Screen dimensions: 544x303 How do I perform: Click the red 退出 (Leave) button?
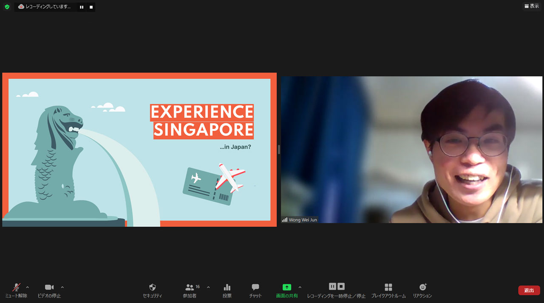tap(529, 290)
